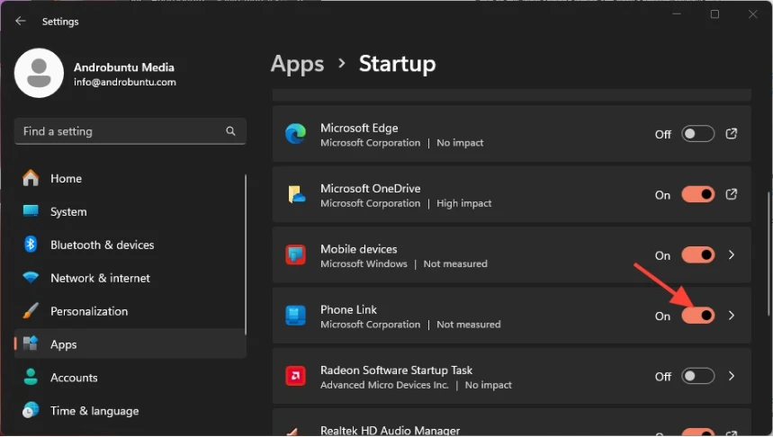Click the Apps sidebar icon

31,343
